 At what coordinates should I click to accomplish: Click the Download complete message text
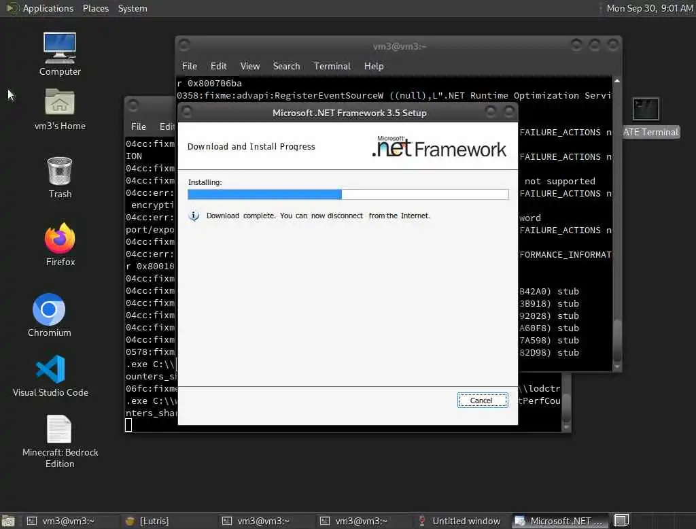[x=318, y=216]
